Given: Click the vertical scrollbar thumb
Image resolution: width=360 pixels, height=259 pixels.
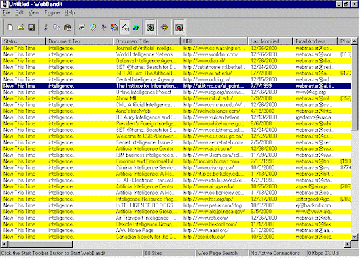Looking at the screenshot, I should 355,87.
